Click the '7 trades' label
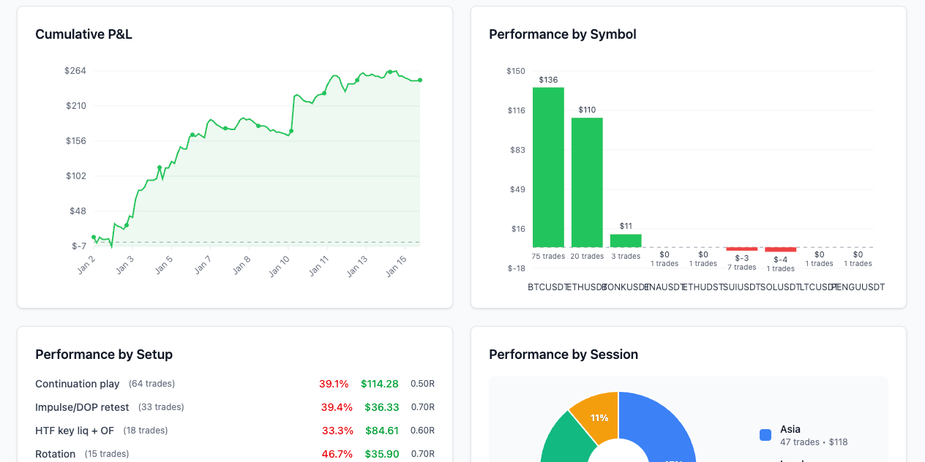The width and height of the screenshot is (925, 462). [742, 268]
